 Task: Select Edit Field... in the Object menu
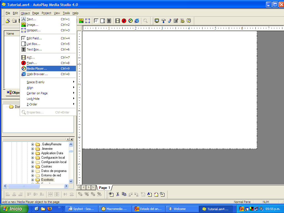(x=48, y=38)
